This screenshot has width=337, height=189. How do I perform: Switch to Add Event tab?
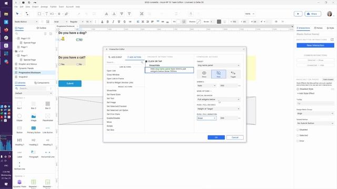115,57
